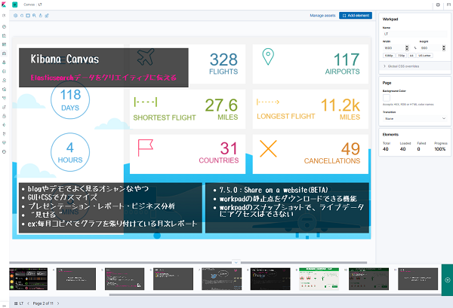Image resolution: width=453 pixels, height=308 pixels.
Task: Swap width and height dimensions icon
Action: (x=415, y=48)
